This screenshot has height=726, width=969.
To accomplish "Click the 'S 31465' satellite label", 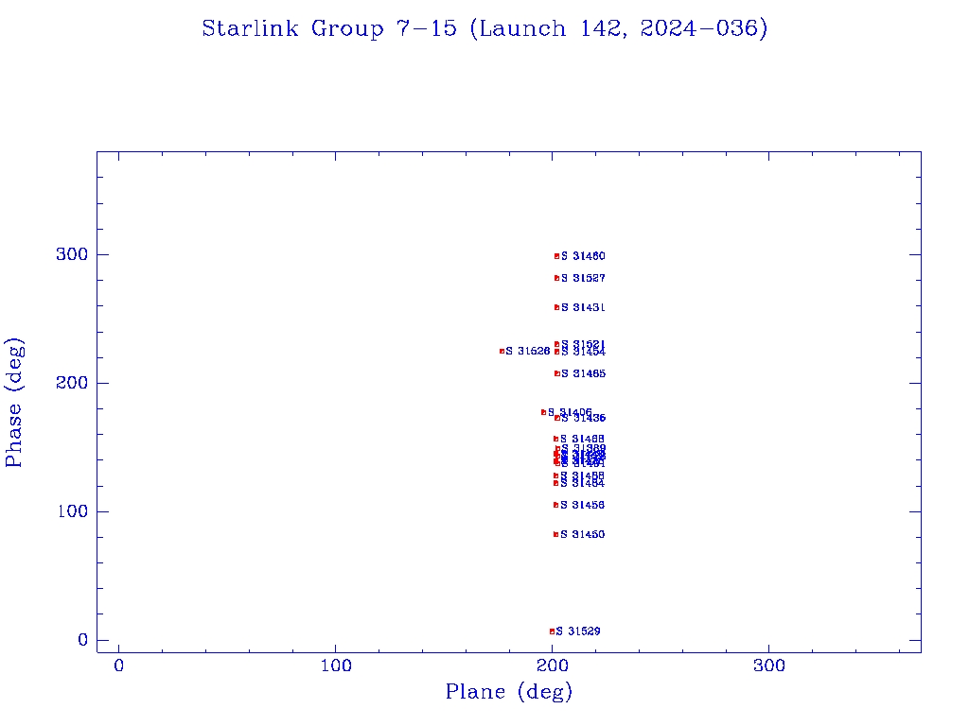I will (x=583, y=373).
